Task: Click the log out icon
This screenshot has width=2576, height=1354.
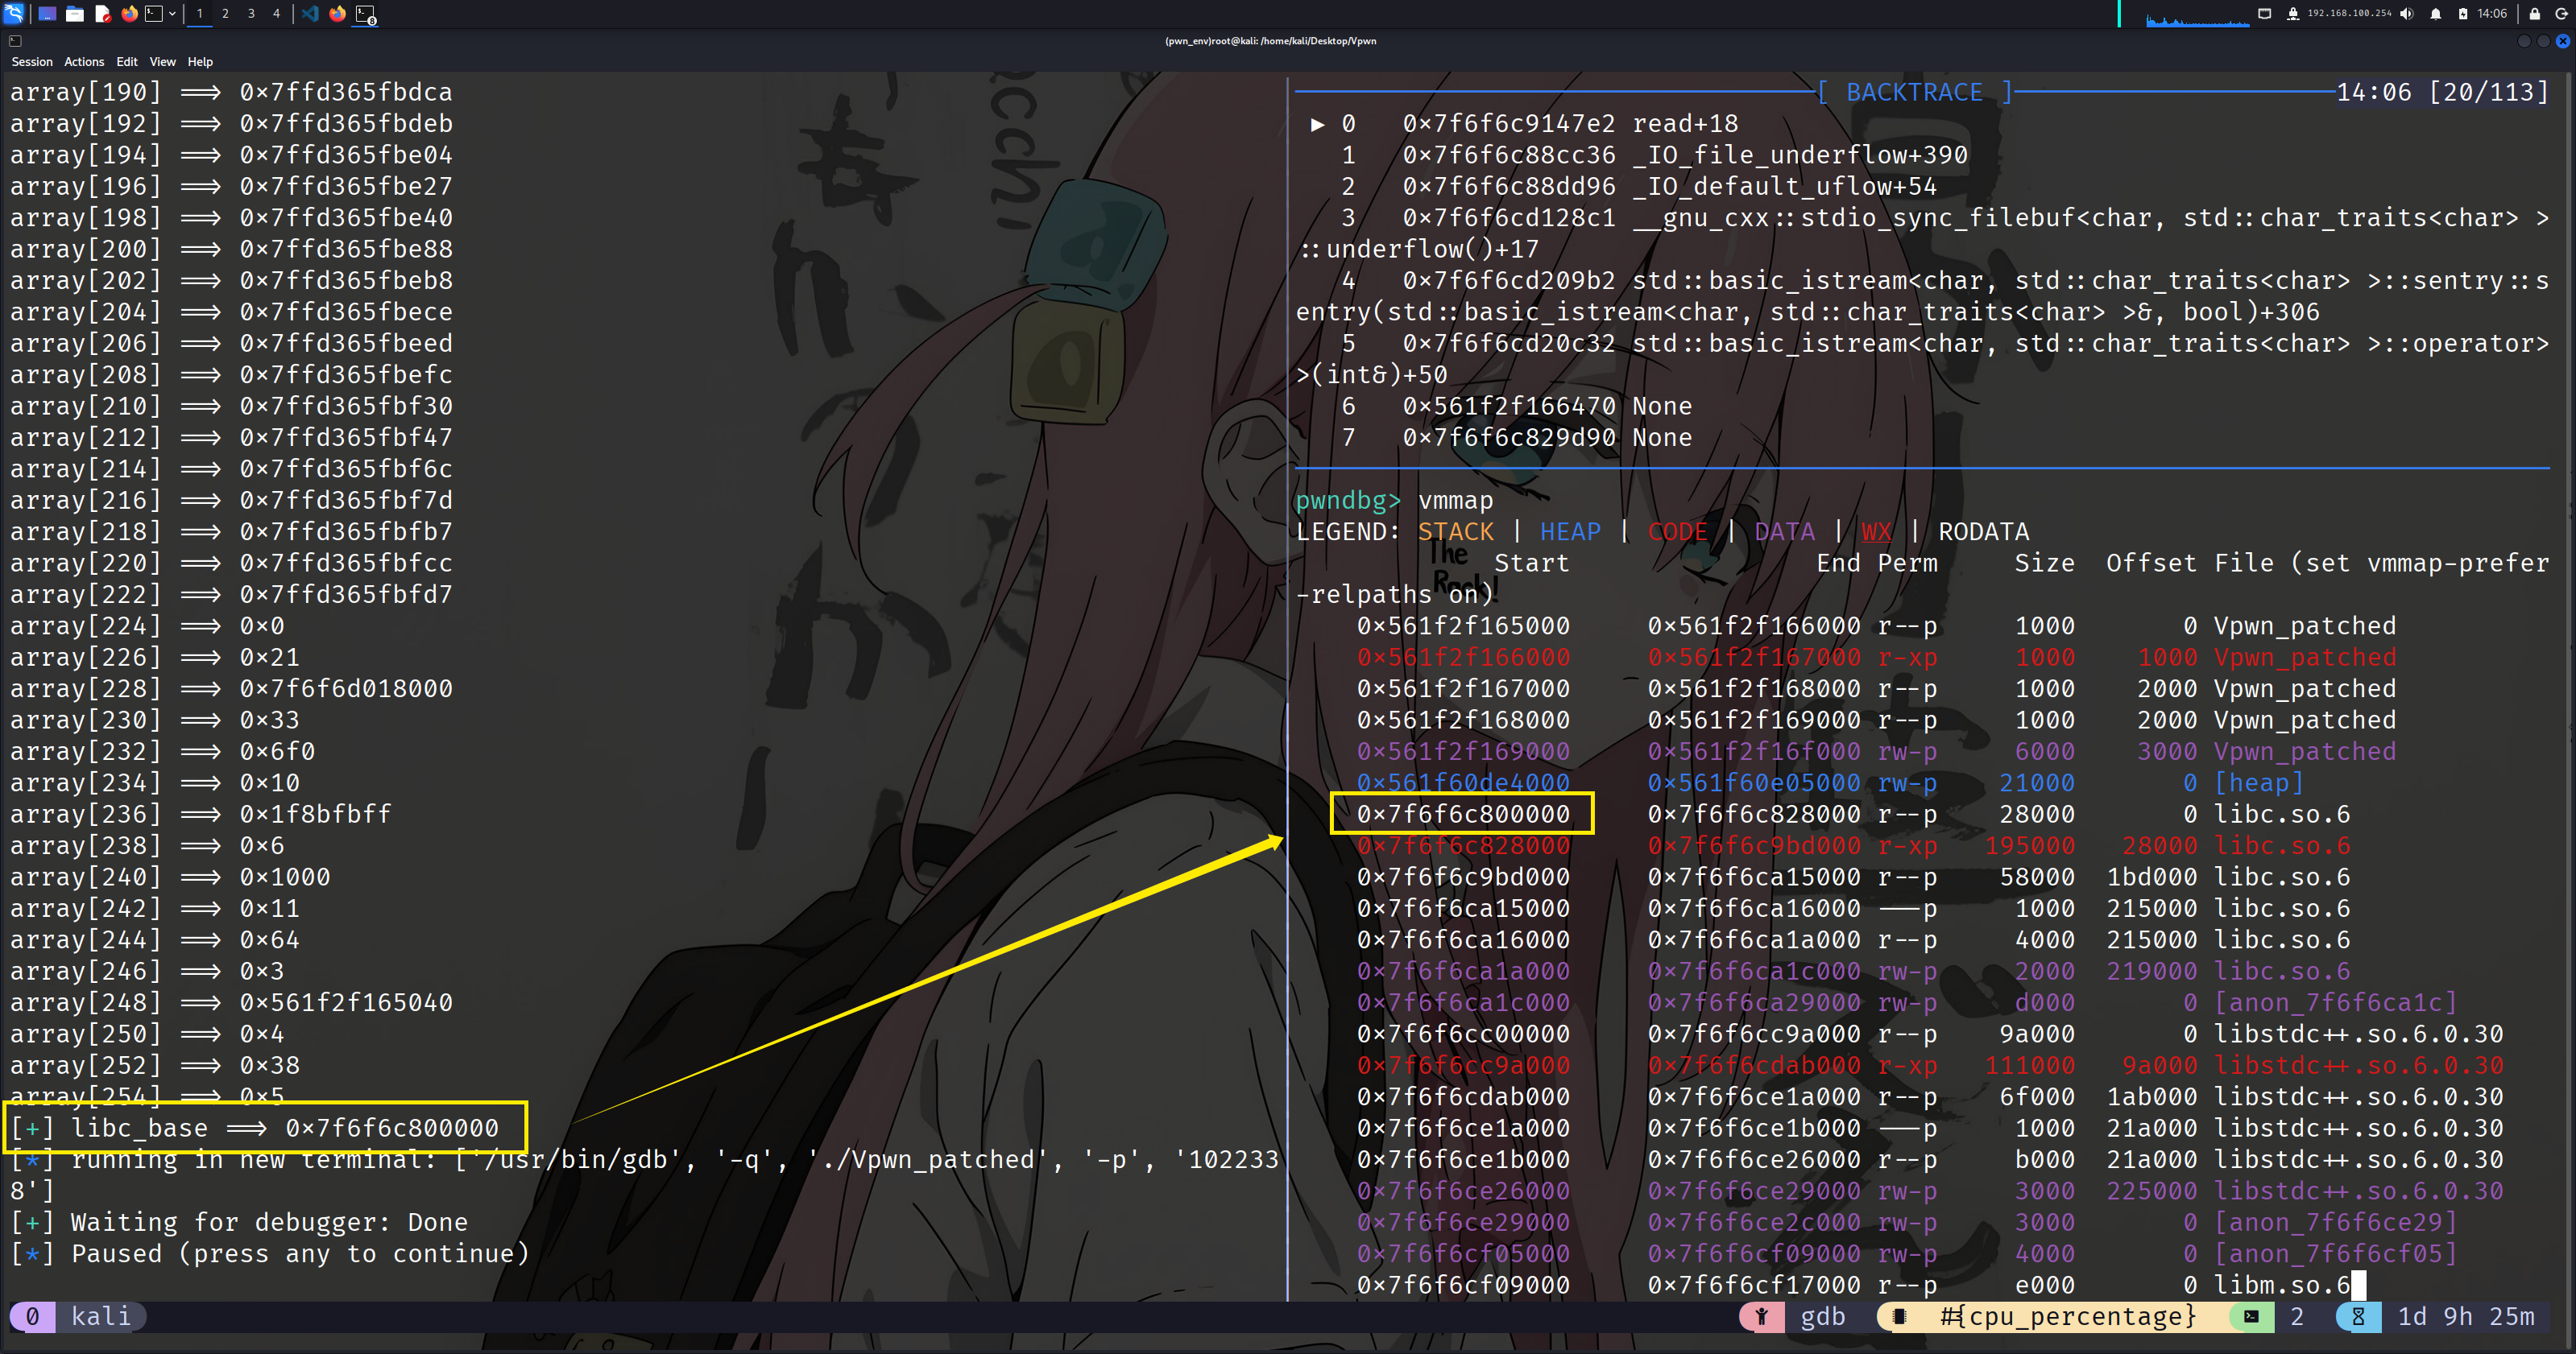Action: pyautogui.click(x=2561, y=14)
